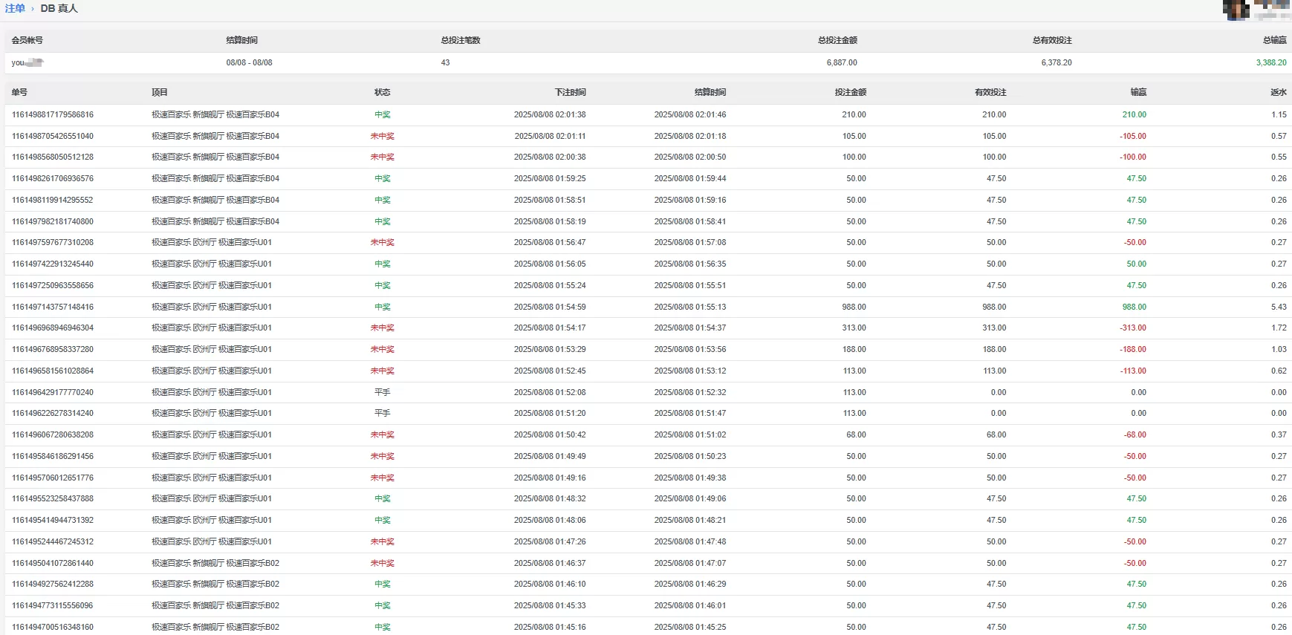Click the 总投注笔数 header

(461, 40)
